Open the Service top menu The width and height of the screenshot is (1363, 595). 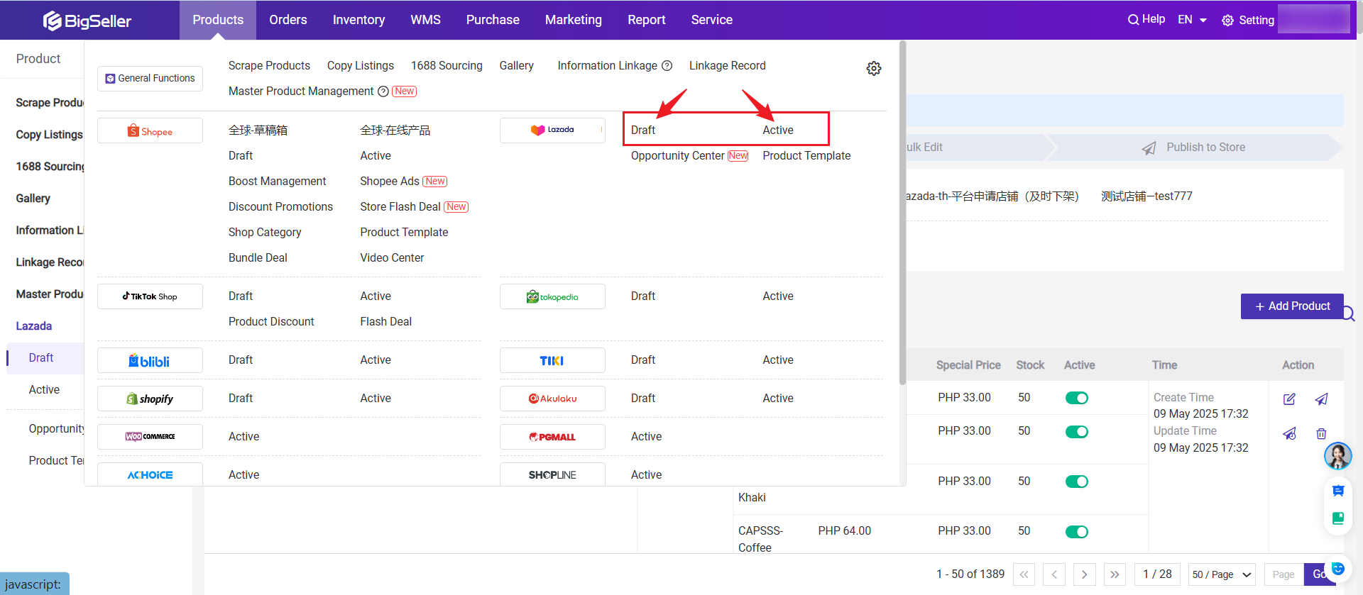point(711,20)
